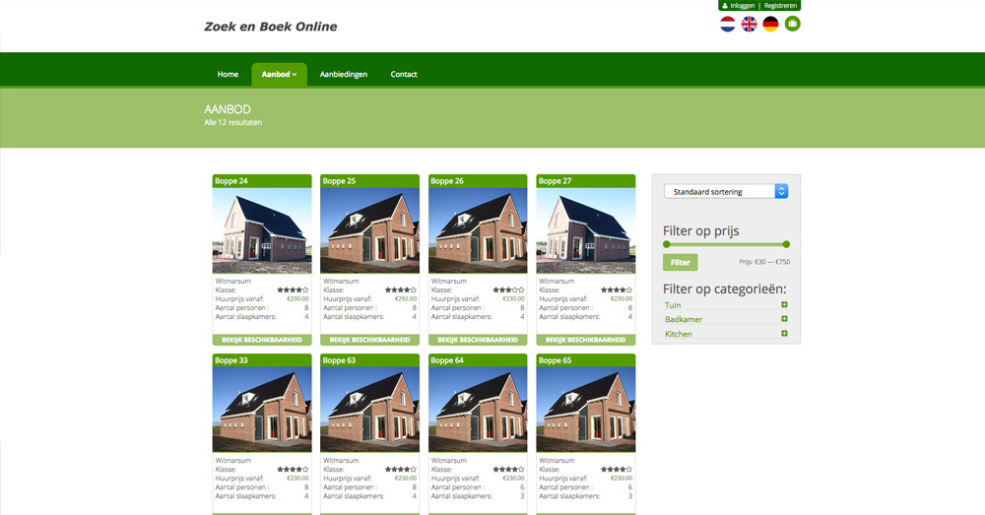Go to the Aanbiedingen menu item
The height and width of the screenshot is (515, 985).
(x=343, y=74)
